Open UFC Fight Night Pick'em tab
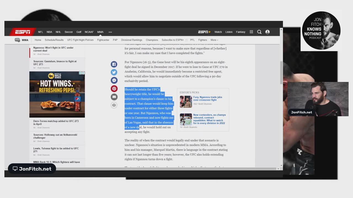 click(80, 40)
